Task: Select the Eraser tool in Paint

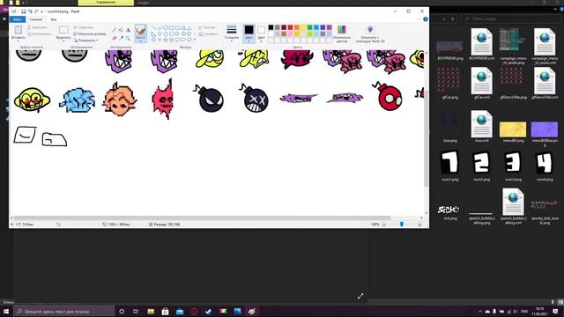Action: pyautogui.click(x=114, y=38)
